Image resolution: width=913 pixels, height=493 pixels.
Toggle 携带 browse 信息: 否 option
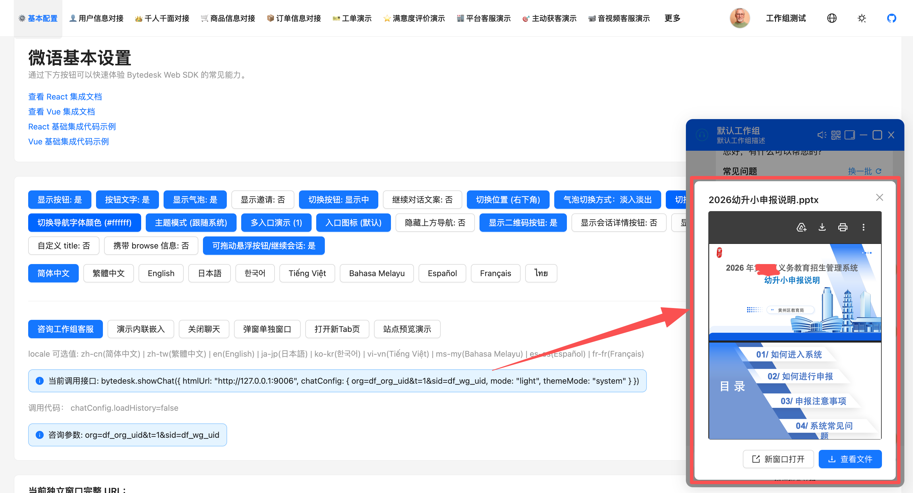click(151, 246)
